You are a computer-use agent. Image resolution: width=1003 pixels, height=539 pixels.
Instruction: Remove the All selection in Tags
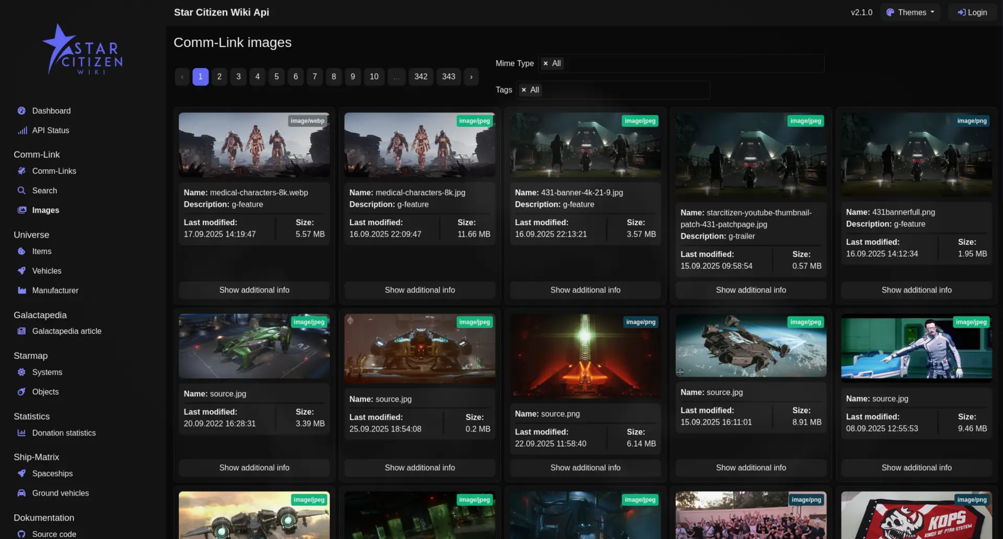[x=523, y=90]
